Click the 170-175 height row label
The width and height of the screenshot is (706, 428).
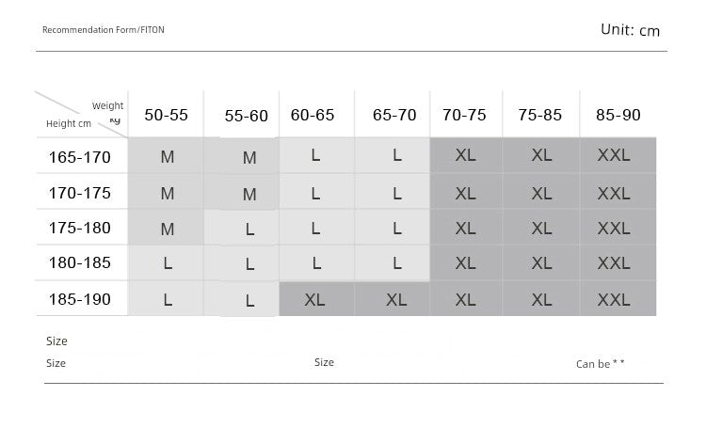click(x=80, y=193)
